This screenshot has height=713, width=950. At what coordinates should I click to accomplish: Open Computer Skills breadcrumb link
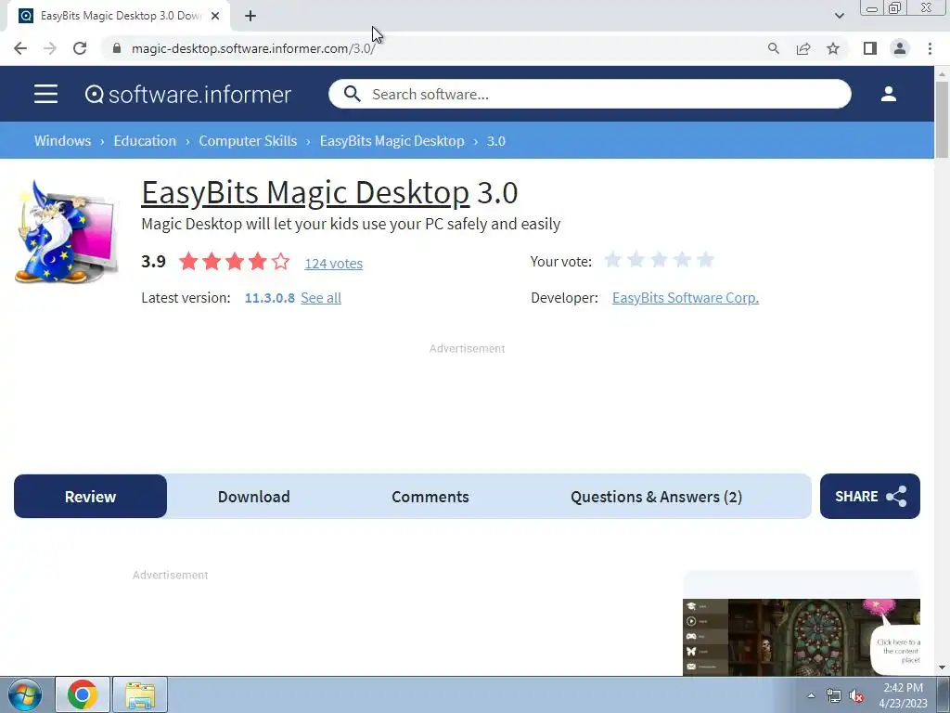point(248,141)
